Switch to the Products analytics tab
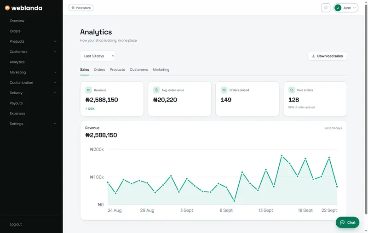 [x=117, y=69]
